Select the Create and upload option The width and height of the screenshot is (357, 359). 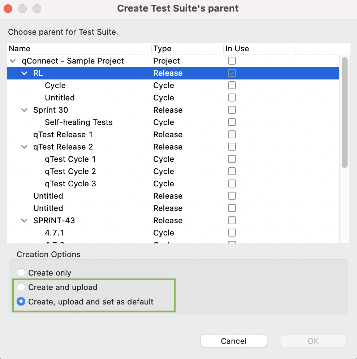(21, 287)
